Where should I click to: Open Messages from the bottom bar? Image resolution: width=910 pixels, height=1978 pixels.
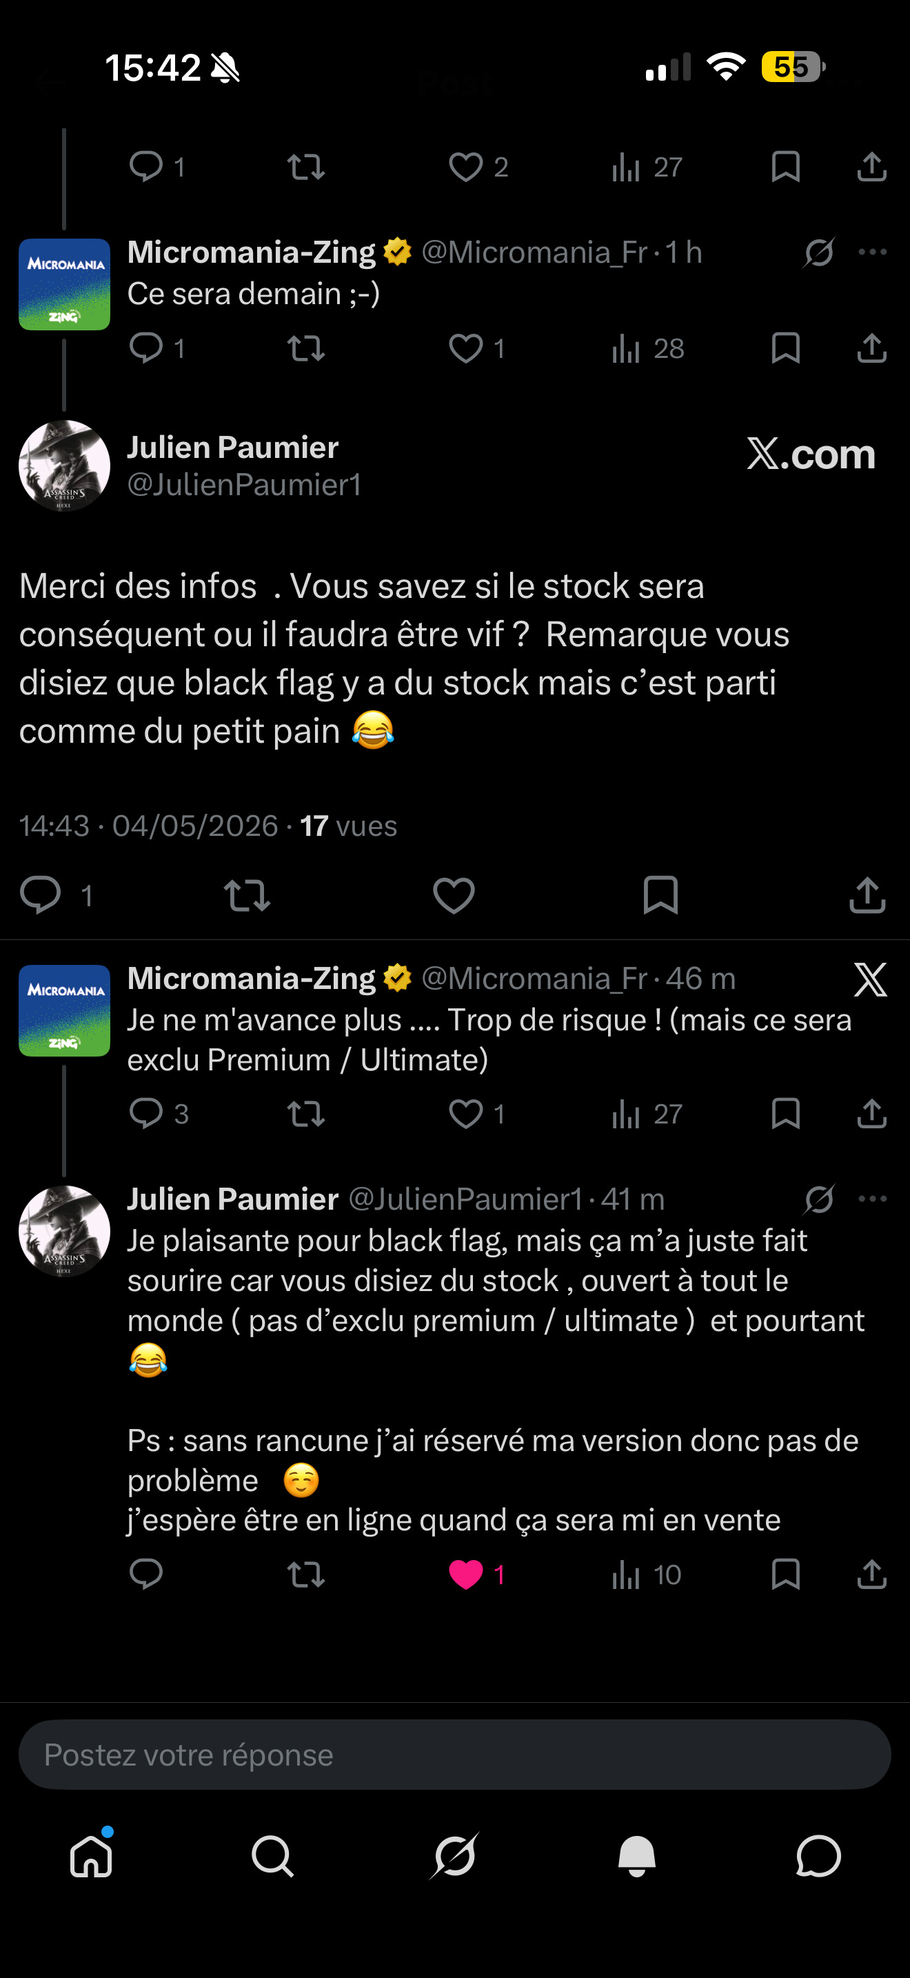[819, 1857]
